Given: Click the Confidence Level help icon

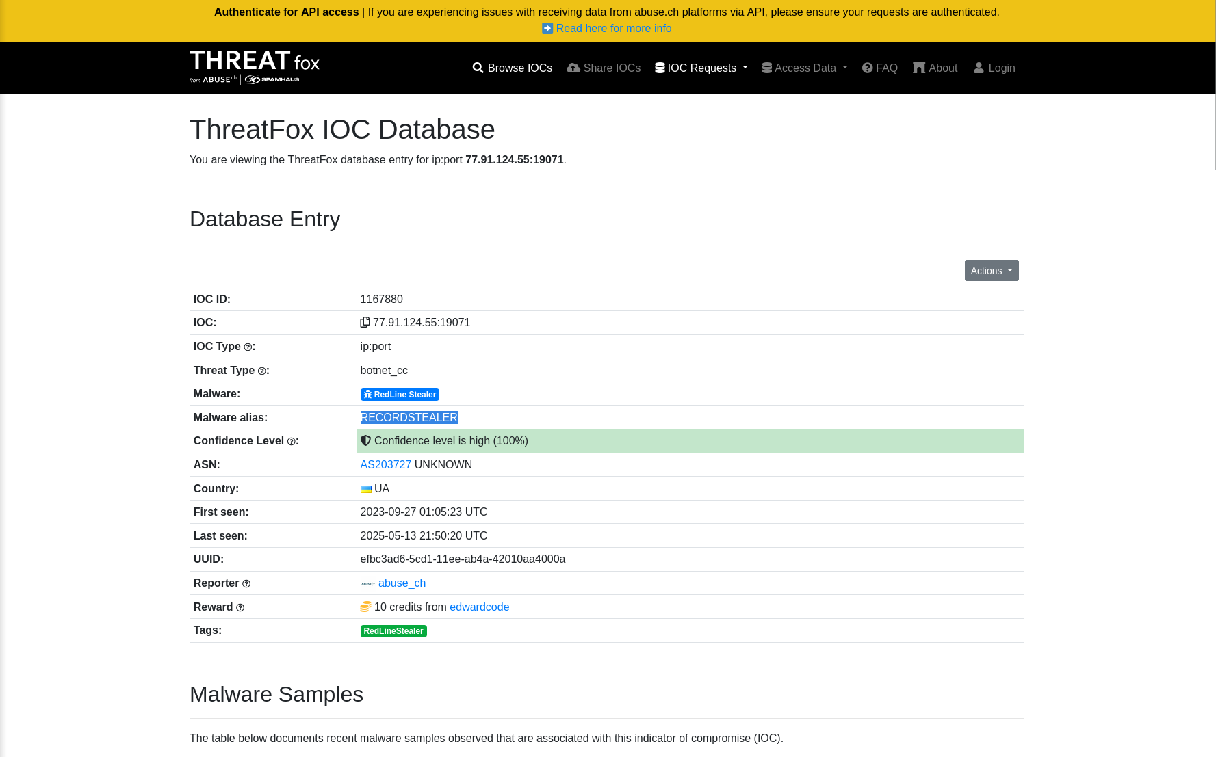Looking at the screenshot, I should point(291,442).
